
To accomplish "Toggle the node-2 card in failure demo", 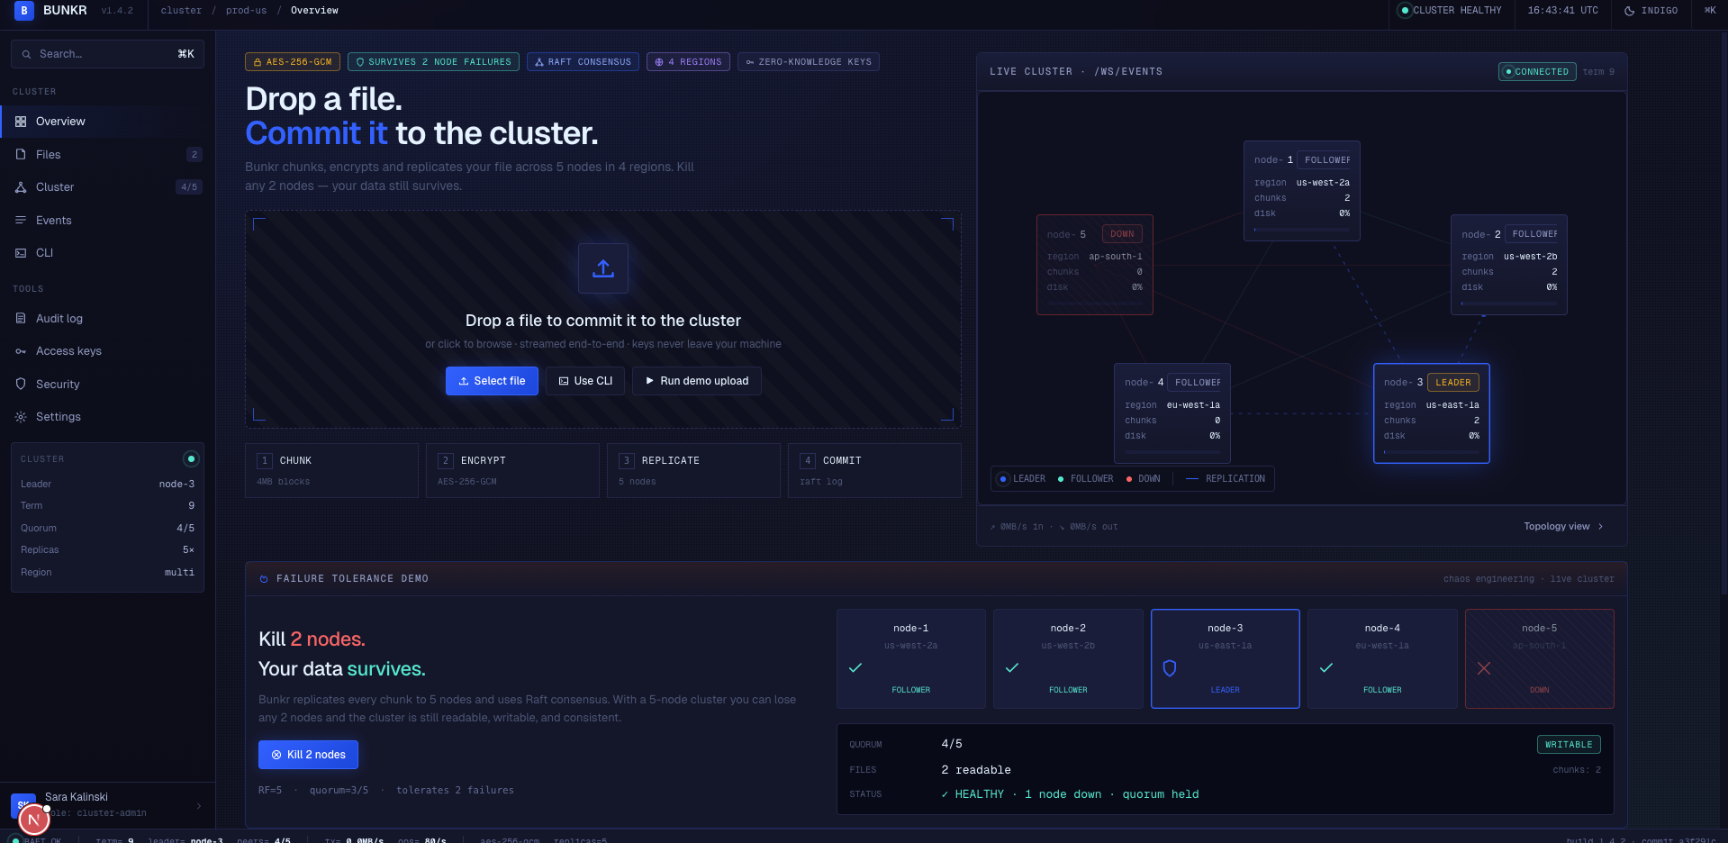I will click(x=1068, y=659).
